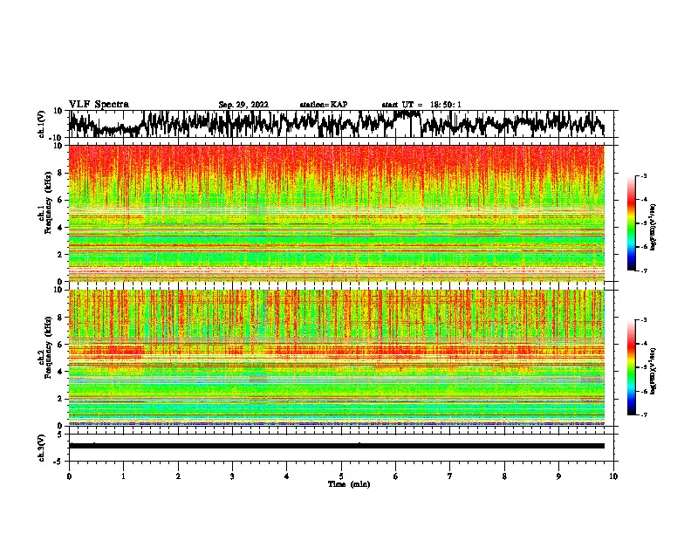
Task: Click tick label "10" on the time axis
Action: point(613,476)
